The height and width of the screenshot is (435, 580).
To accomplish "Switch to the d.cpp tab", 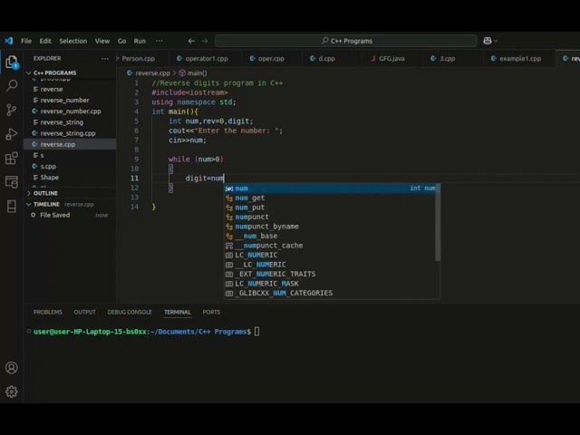I will coord(326,58).
